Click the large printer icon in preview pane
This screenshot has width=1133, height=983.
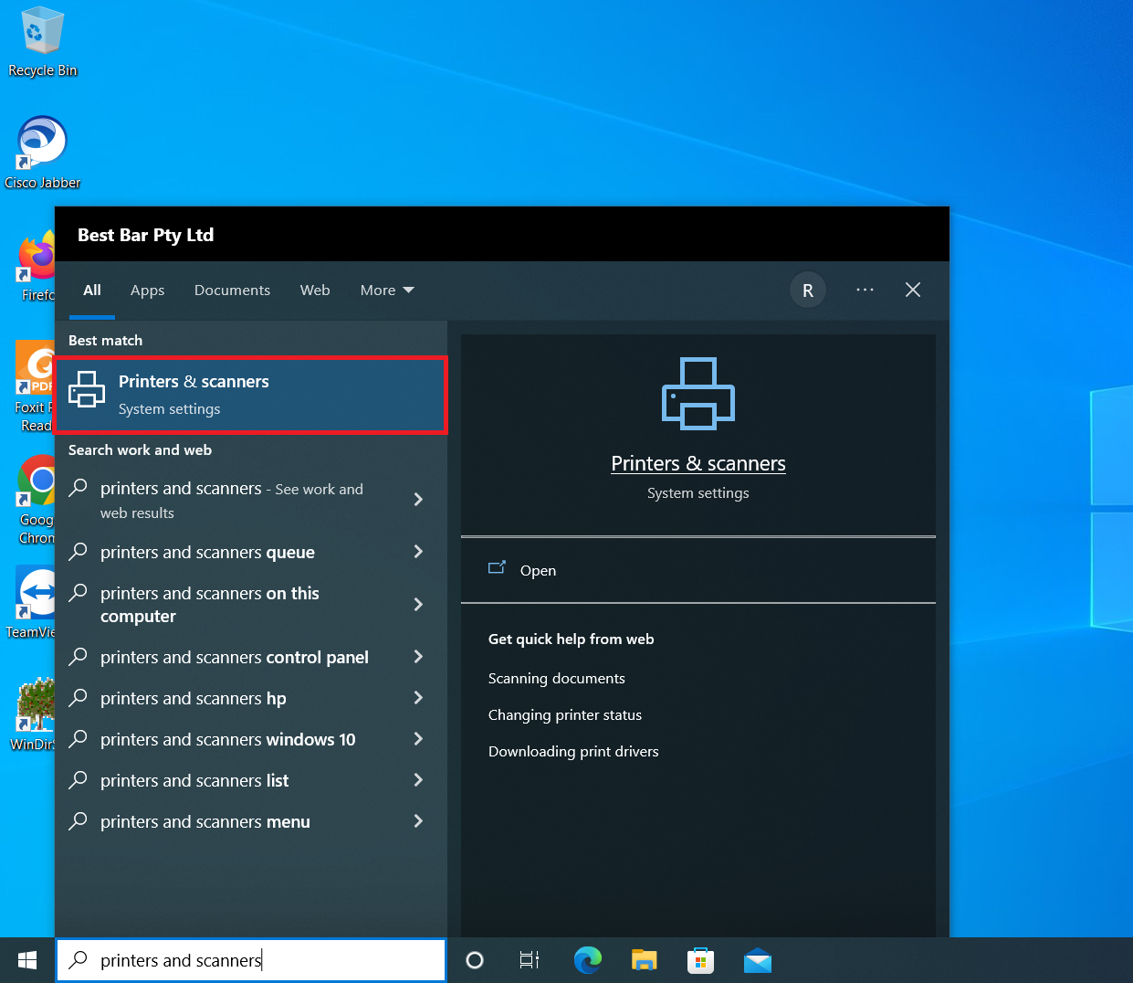pos(698,393)
